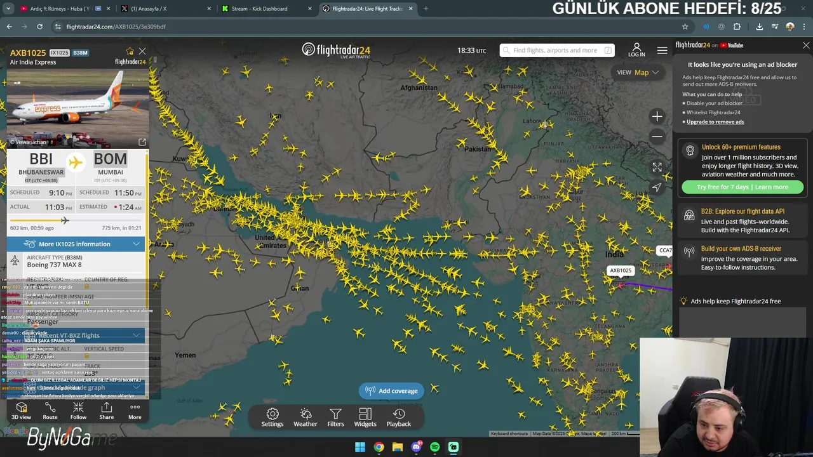The width and height of the screenshot is (813, 457).
Task: Center map on my location
Action: coord(657,187)
